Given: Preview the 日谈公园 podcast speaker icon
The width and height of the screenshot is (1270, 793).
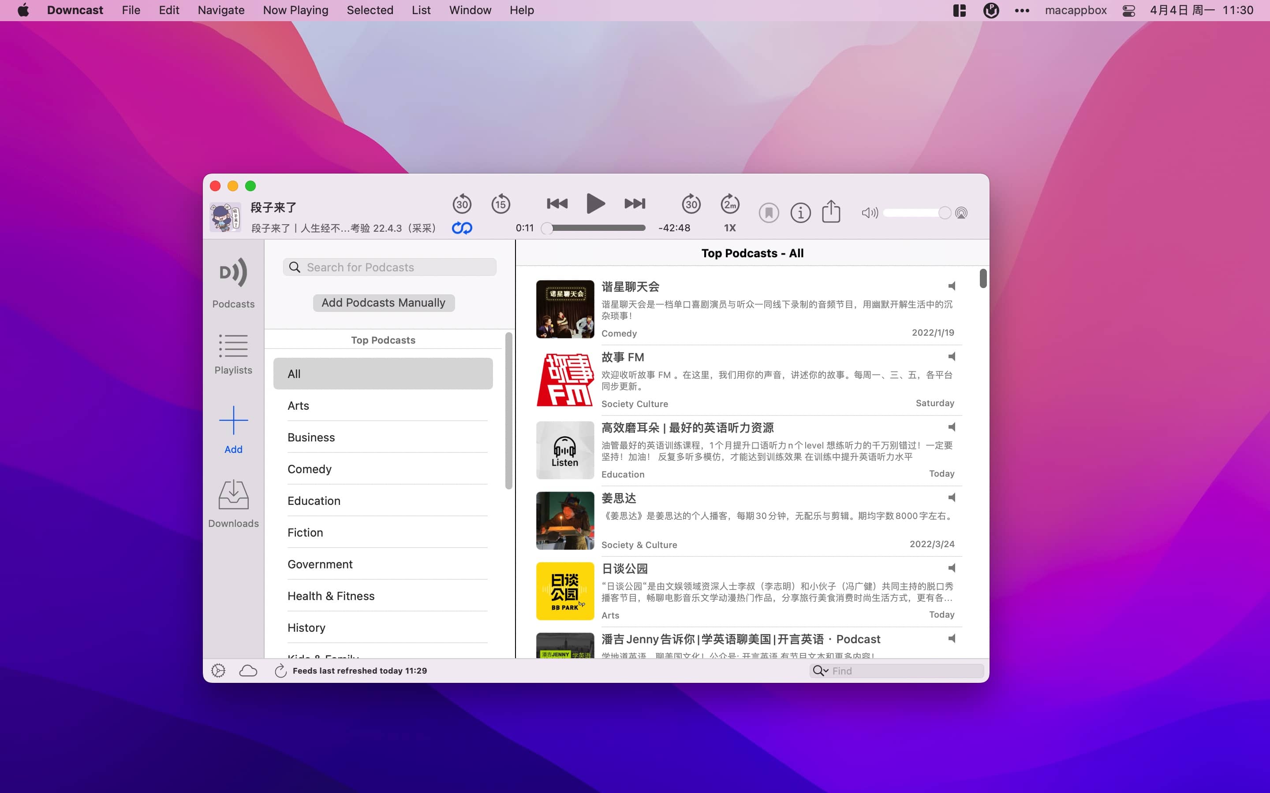Looking at the screenshot, I should (952, 567).
